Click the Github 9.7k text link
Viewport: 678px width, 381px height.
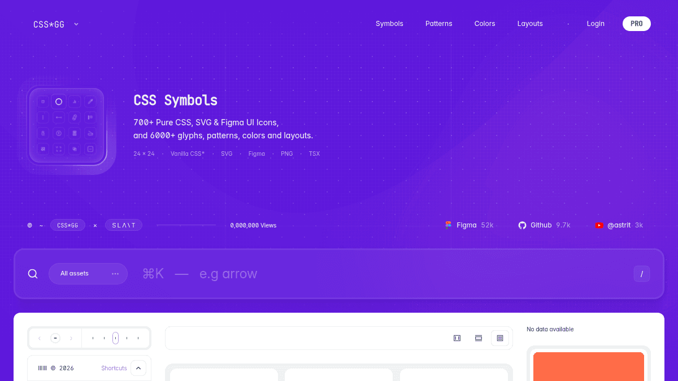(x=550, y=225)
